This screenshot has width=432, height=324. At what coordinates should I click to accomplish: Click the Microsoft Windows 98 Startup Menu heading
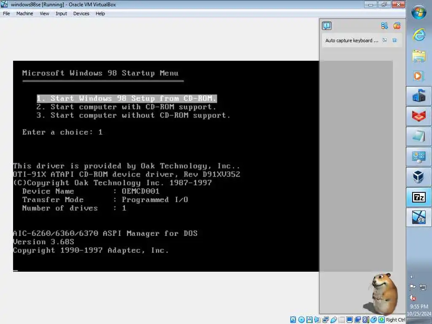[100, 73]
